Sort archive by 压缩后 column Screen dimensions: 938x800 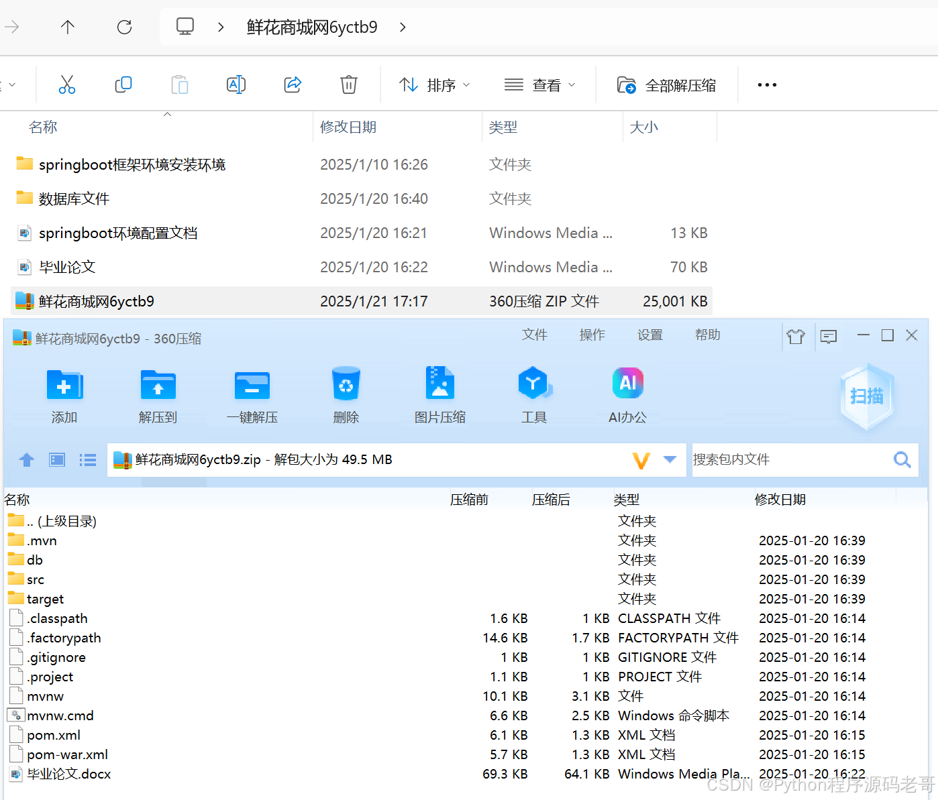pyautogui.click(x=551, y=500)
